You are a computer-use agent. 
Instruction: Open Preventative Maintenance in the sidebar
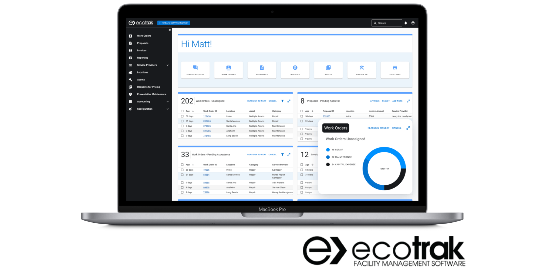[151, 94]
